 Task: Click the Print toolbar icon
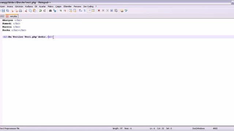click(x=20, y=11)
